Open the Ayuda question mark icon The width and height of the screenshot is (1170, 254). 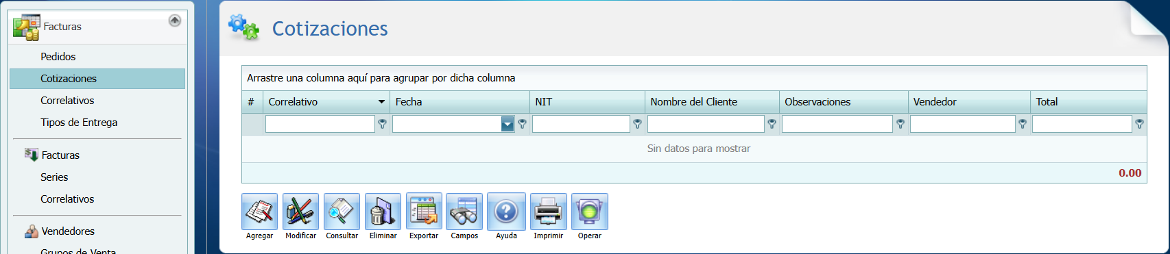pos(506,212)
